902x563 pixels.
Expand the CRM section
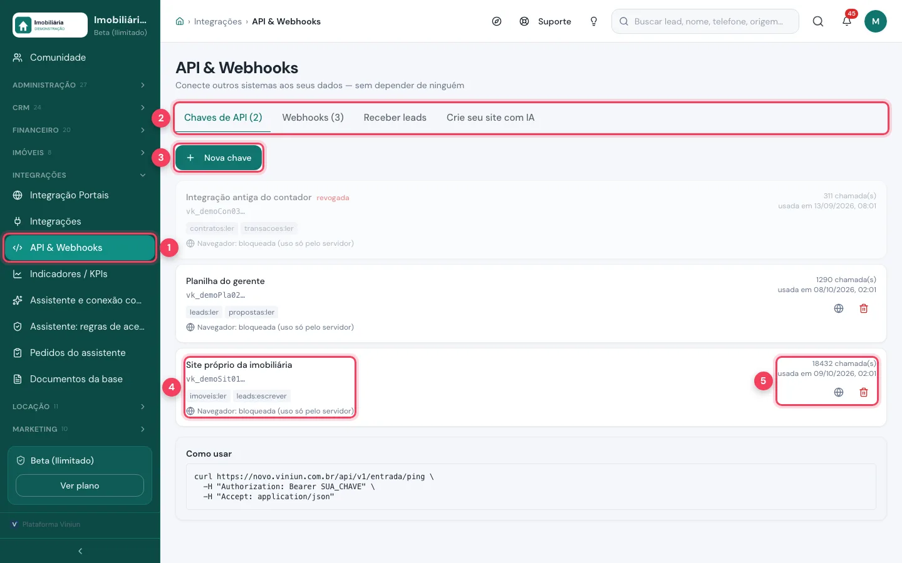pos(80,108)
